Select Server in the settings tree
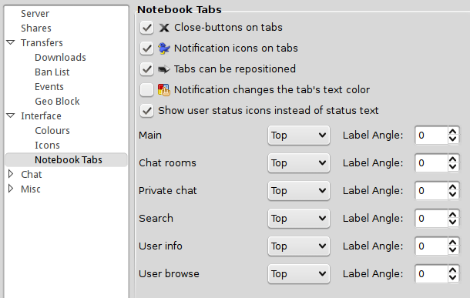The height and width of the screenshot is (298, 470). pyautogui.click(x=35, y=14)
